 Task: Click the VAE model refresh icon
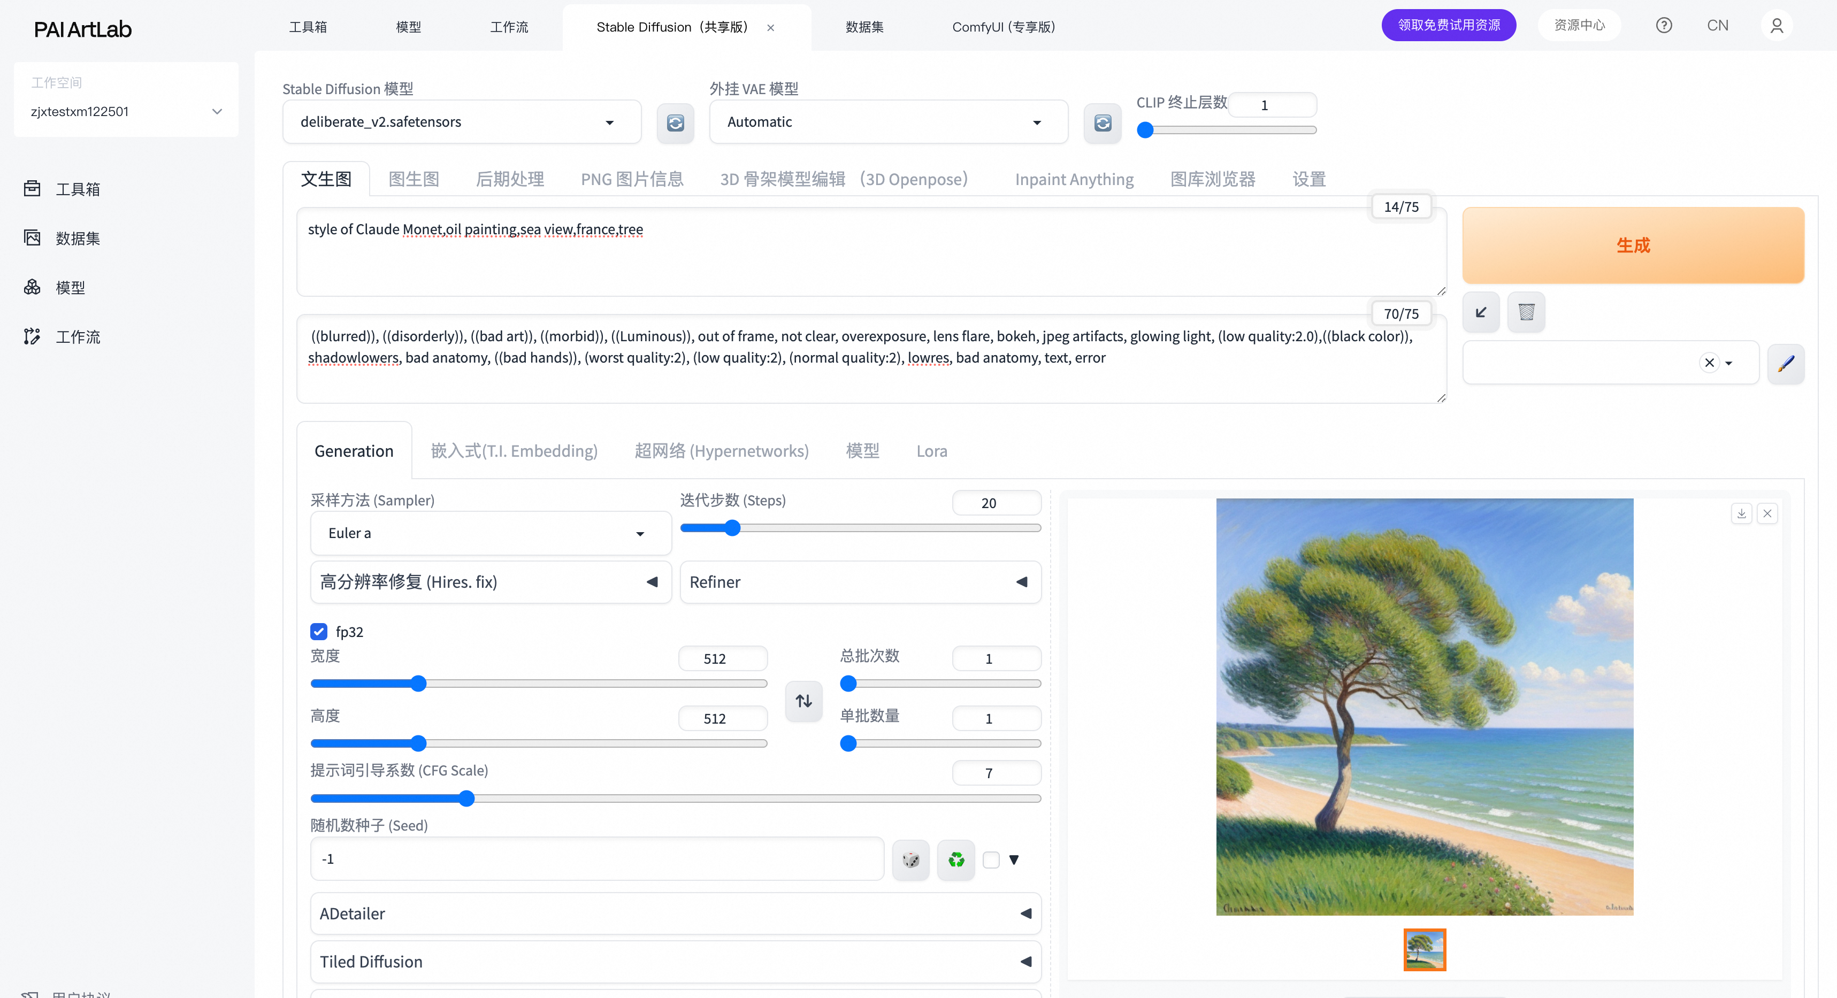tap(1102, 122)
